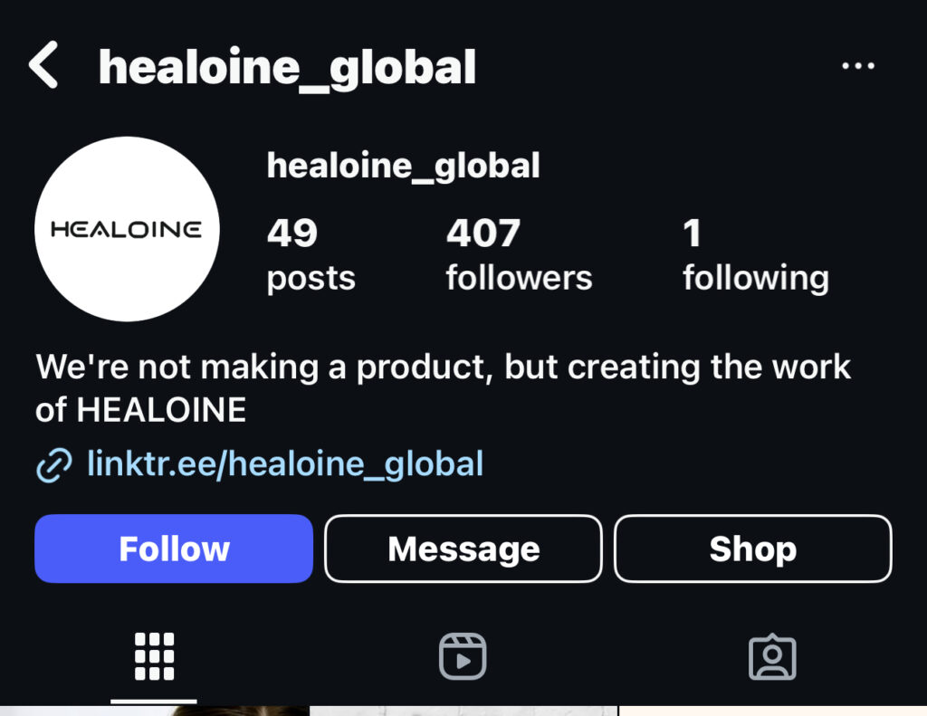Open the HEALOINE profile picture

pos(127,229)
